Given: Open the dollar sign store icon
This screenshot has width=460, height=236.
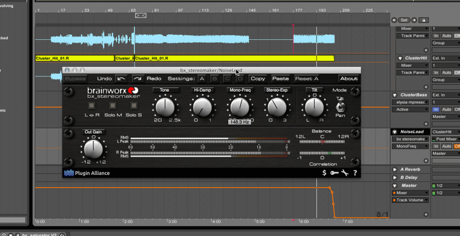Looking at the screenshot, I should [x=324, y=173].
